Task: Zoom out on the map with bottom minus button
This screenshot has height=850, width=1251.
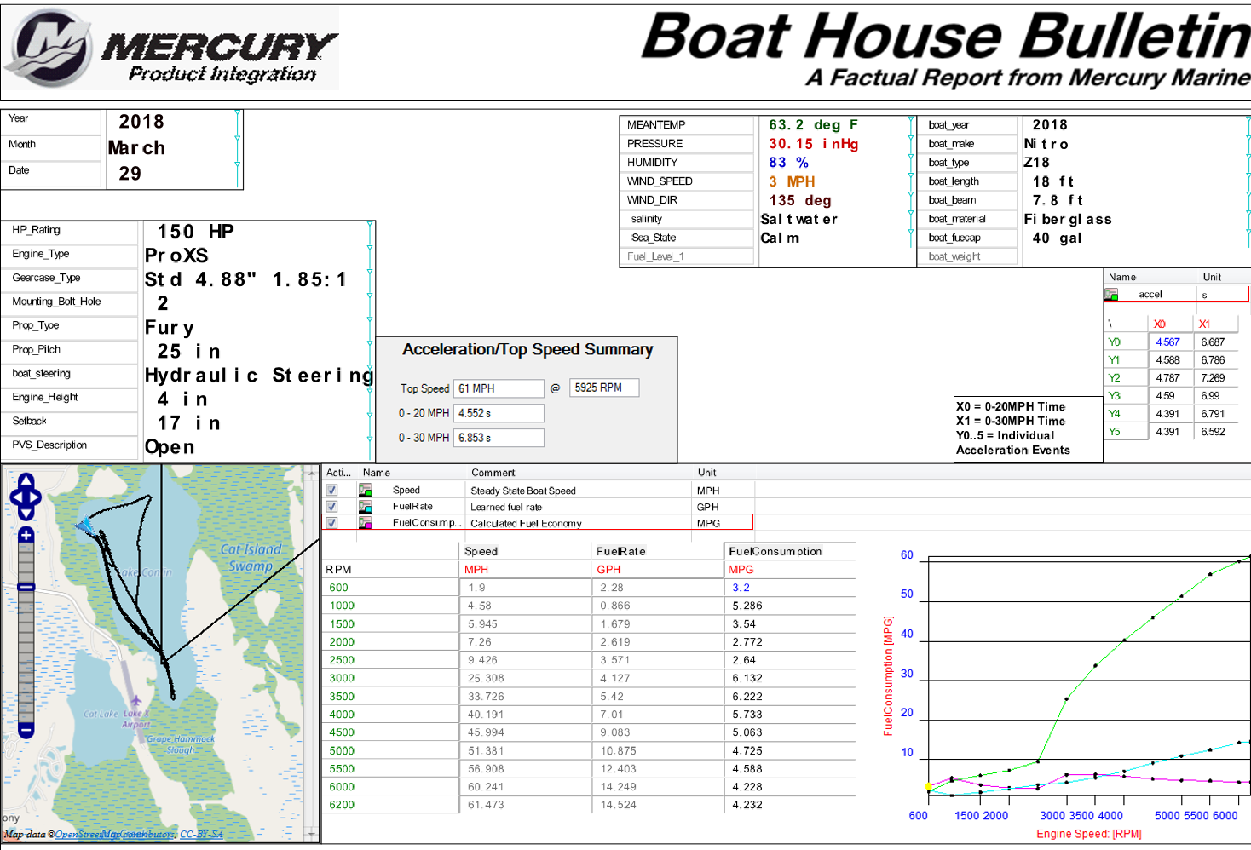Action: (26, 730)
